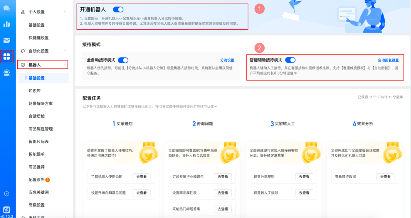
Task: Click the mail envelope icon in sidebar
Action: [x=7, y=40]
